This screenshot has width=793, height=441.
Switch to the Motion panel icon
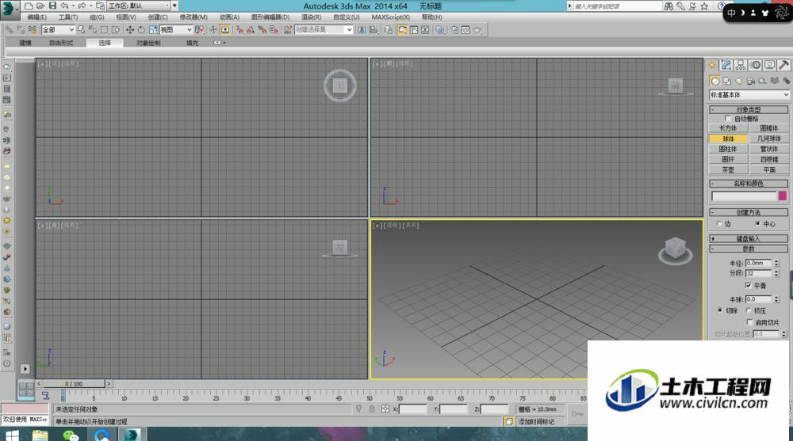pos(755,65)
